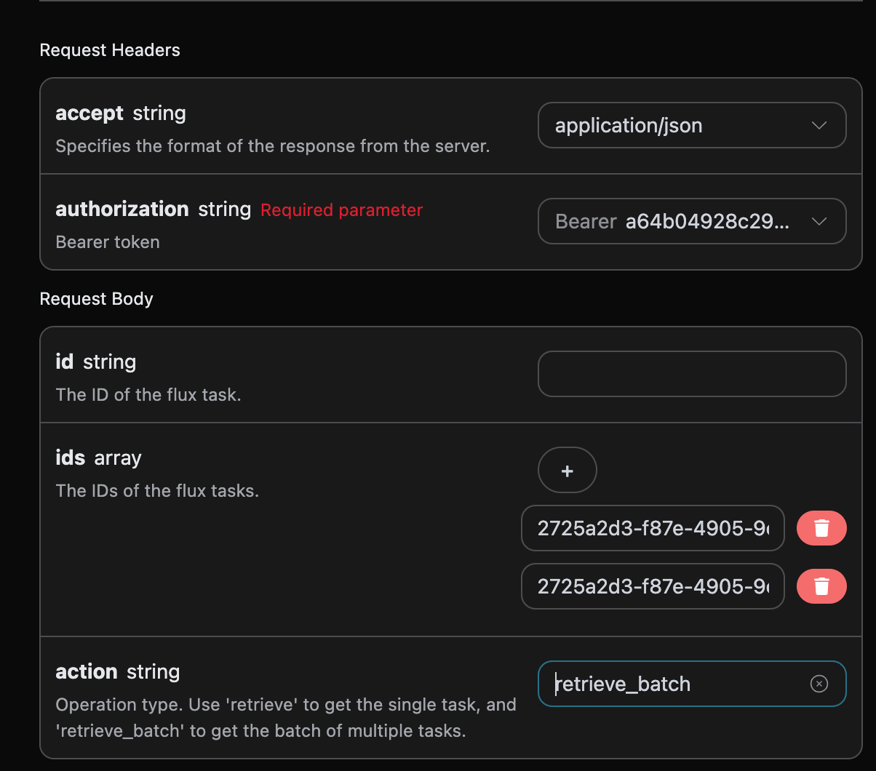Click the authorization parameter name
This screenshot has height=771, width=876.
tap(122, 209)
